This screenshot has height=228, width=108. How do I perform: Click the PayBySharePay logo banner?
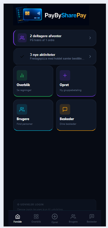51,15
